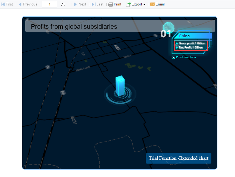Click the circular marker icon beside Profits in China
Screen dimensions: 235x177
coord(173,57)
